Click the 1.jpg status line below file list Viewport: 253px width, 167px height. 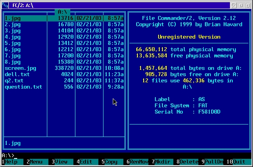click(12, 143)
